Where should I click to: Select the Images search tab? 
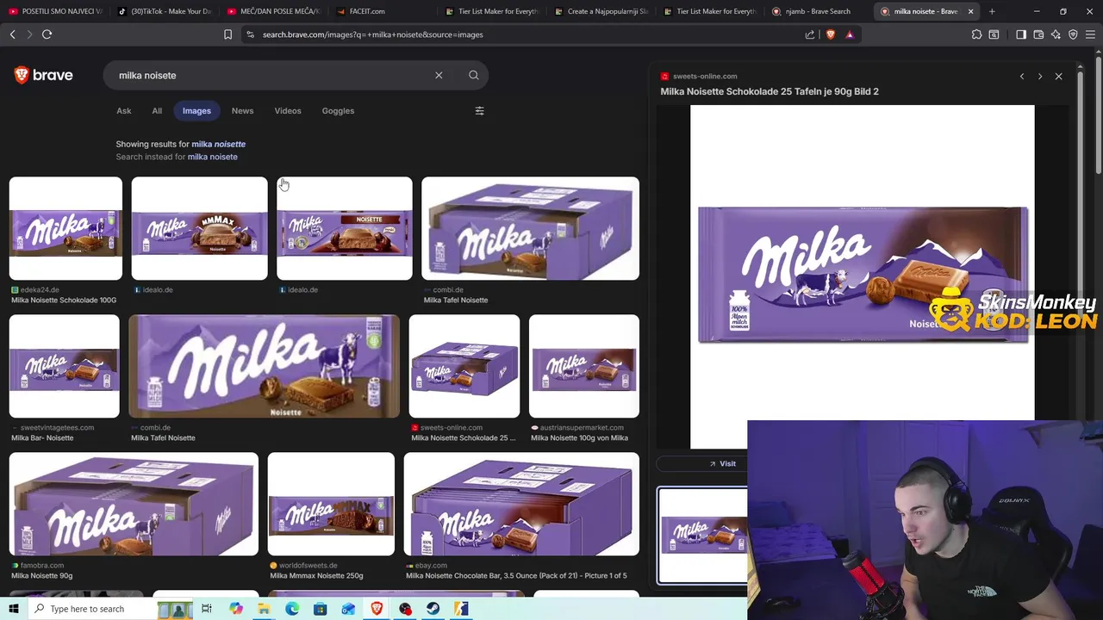point(196,110)
